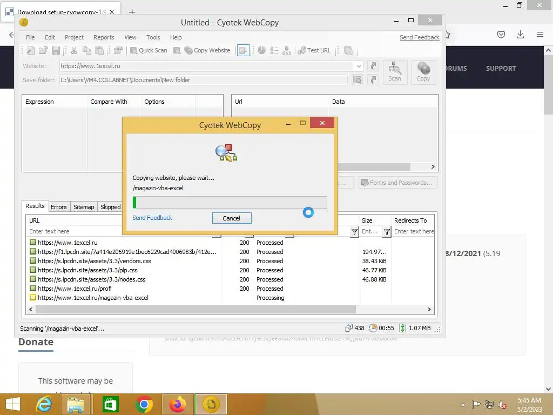
Task: Click the file count status bar icon
Action: pyautogui.click(x=348, y=328)
